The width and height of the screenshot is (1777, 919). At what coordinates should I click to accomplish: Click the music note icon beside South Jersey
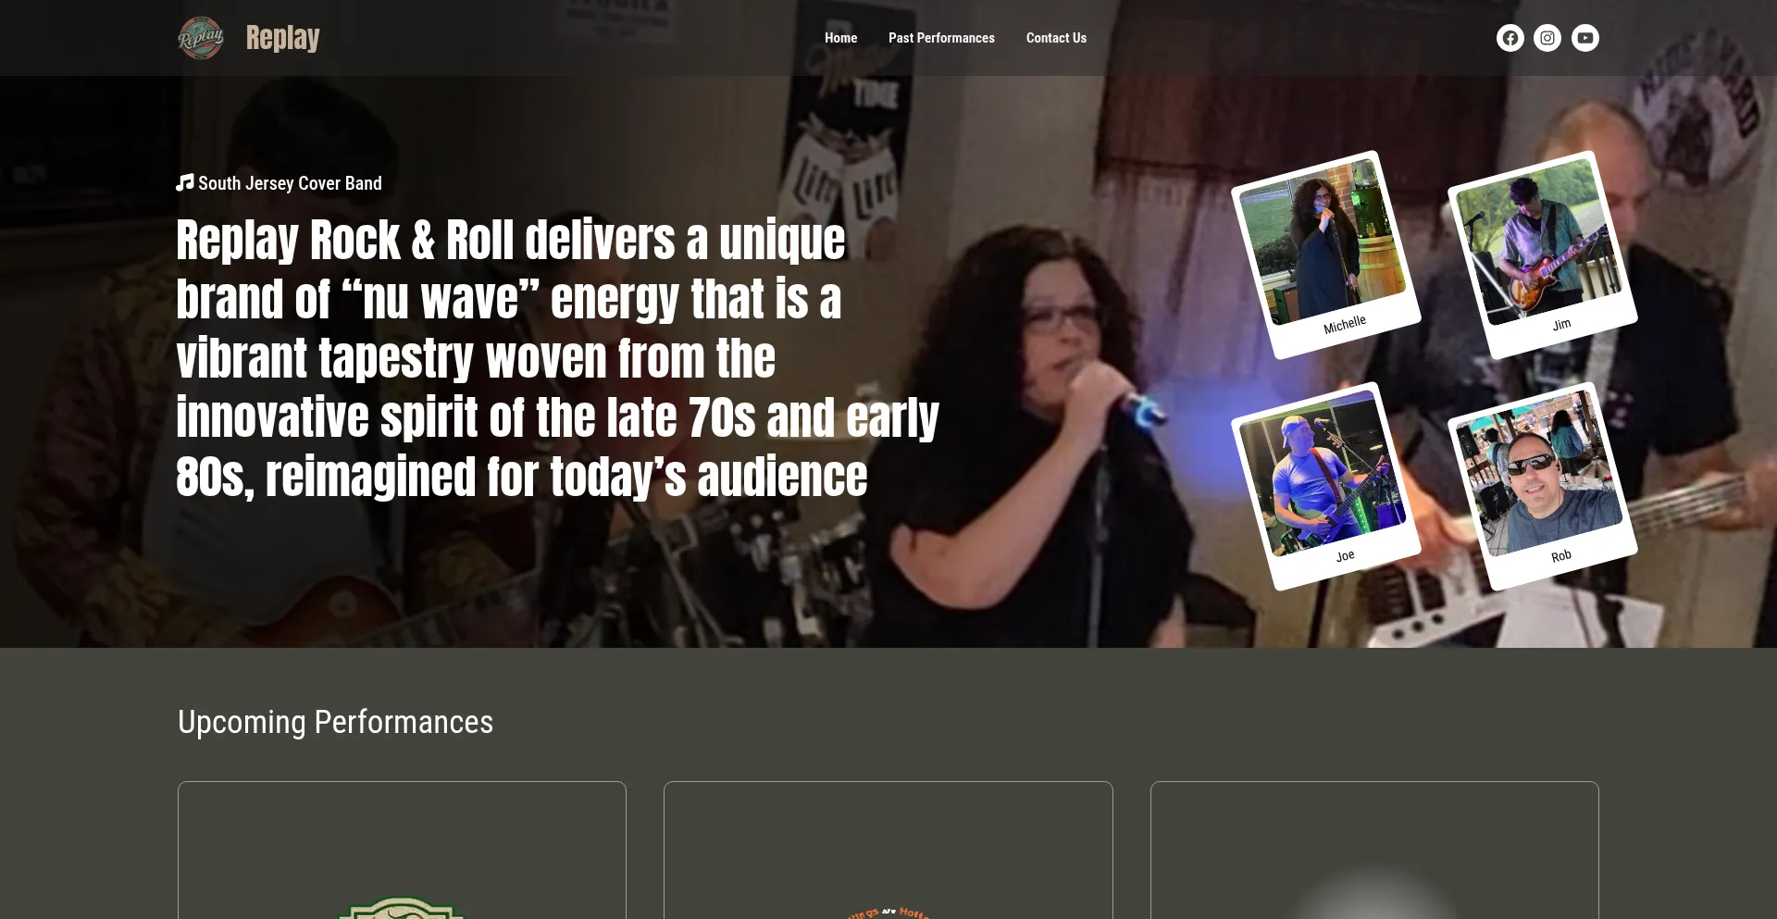(185, 182)
